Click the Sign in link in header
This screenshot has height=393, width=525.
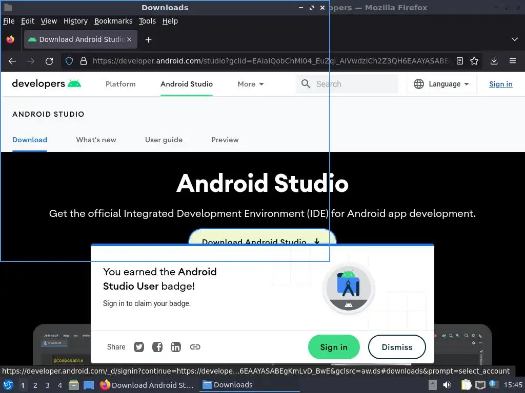coord(500,84)
